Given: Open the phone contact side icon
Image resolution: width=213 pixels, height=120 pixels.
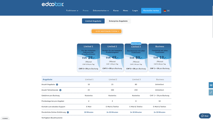Looking at the screenshot, I should [211, 92].
